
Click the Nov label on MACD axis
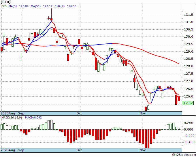pyautogui.click(x=143, y=150)
